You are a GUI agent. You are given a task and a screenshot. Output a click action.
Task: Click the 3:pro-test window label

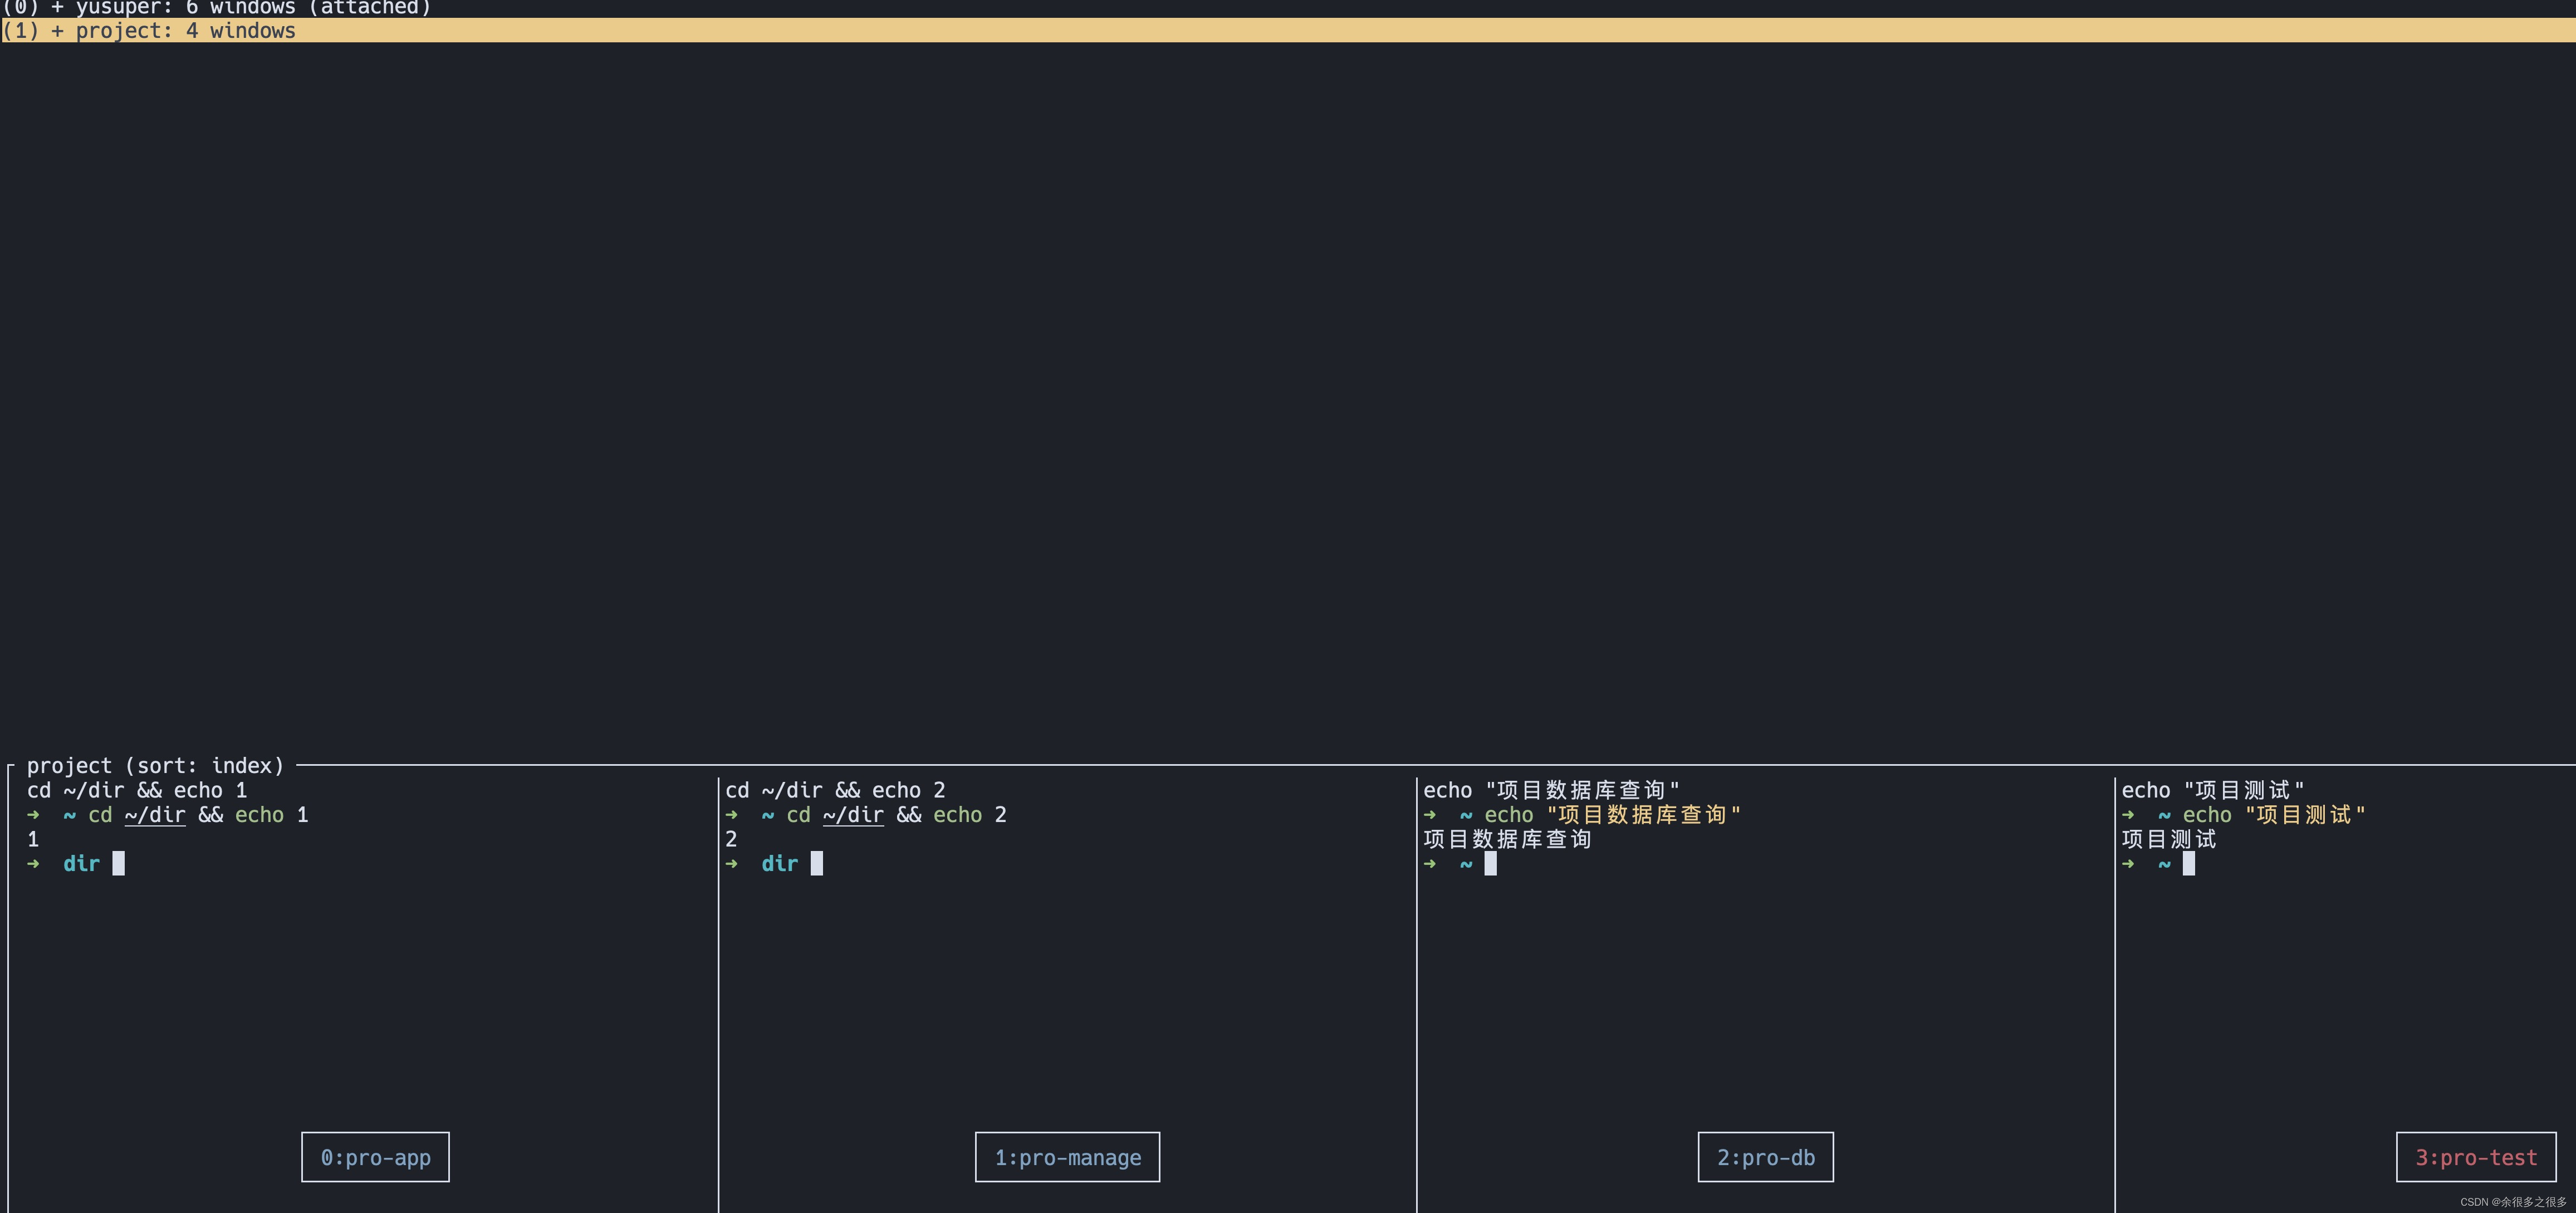(2476, 1157)
